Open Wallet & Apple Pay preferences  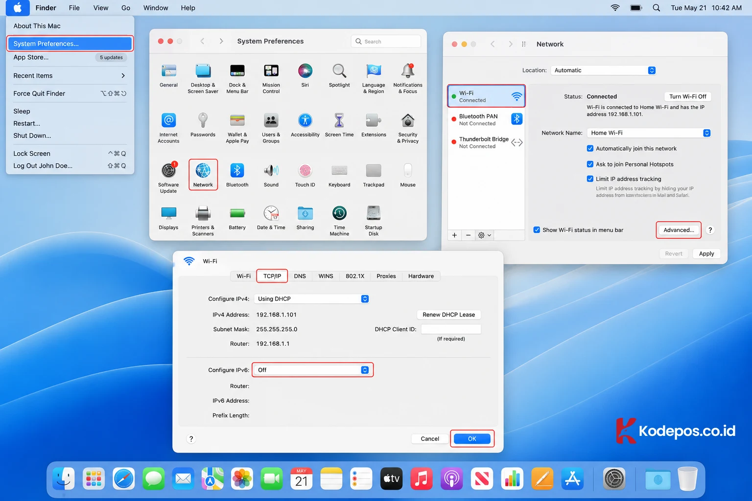(237, 128)
